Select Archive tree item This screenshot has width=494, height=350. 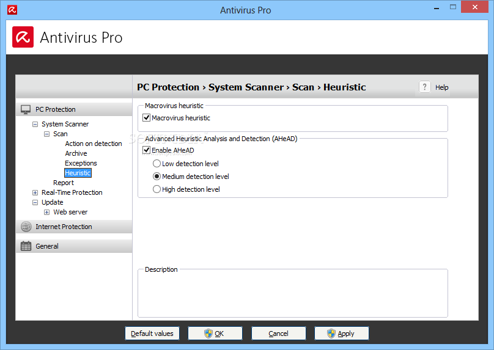[76, 153]
